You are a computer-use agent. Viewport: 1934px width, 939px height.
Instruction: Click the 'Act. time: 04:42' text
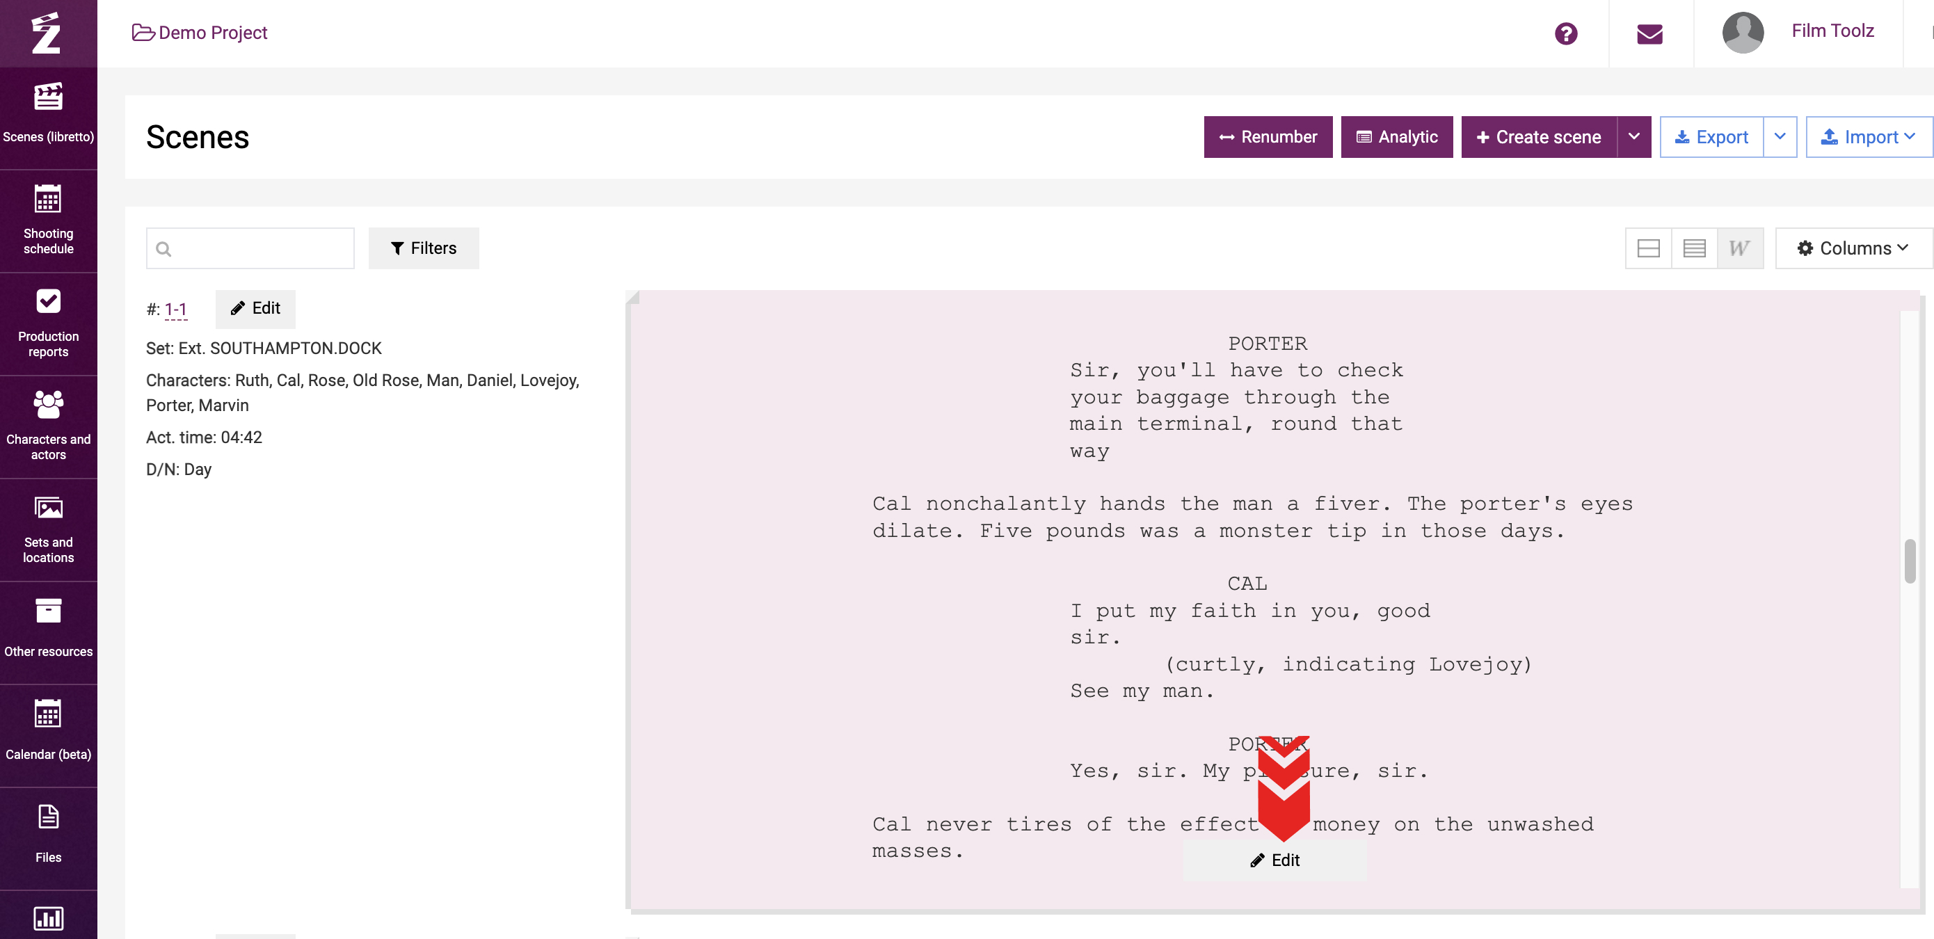point(205,438)
